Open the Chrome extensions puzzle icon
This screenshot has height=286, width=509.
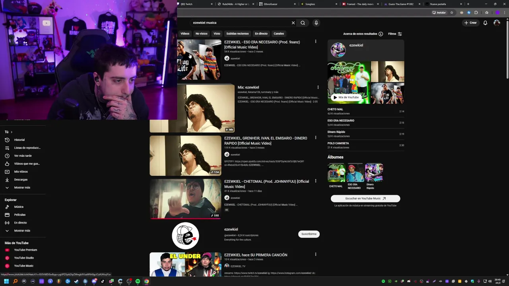476,12
